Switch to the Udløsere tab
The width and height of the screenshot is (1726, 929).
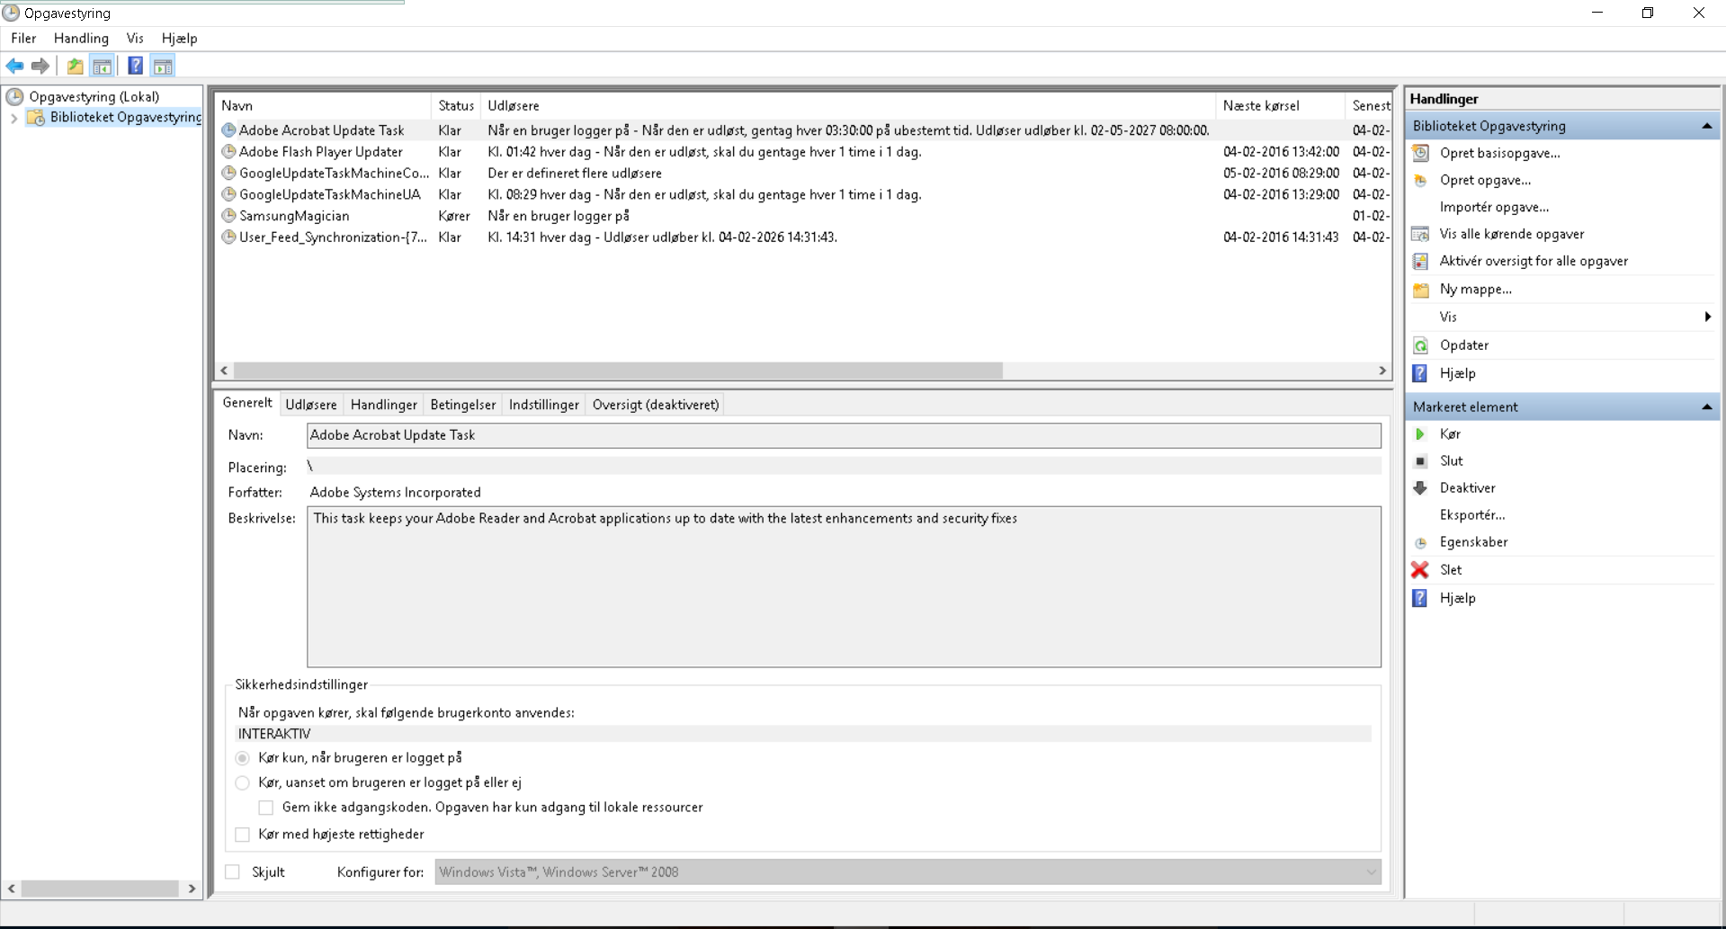(x=311, y=405)
